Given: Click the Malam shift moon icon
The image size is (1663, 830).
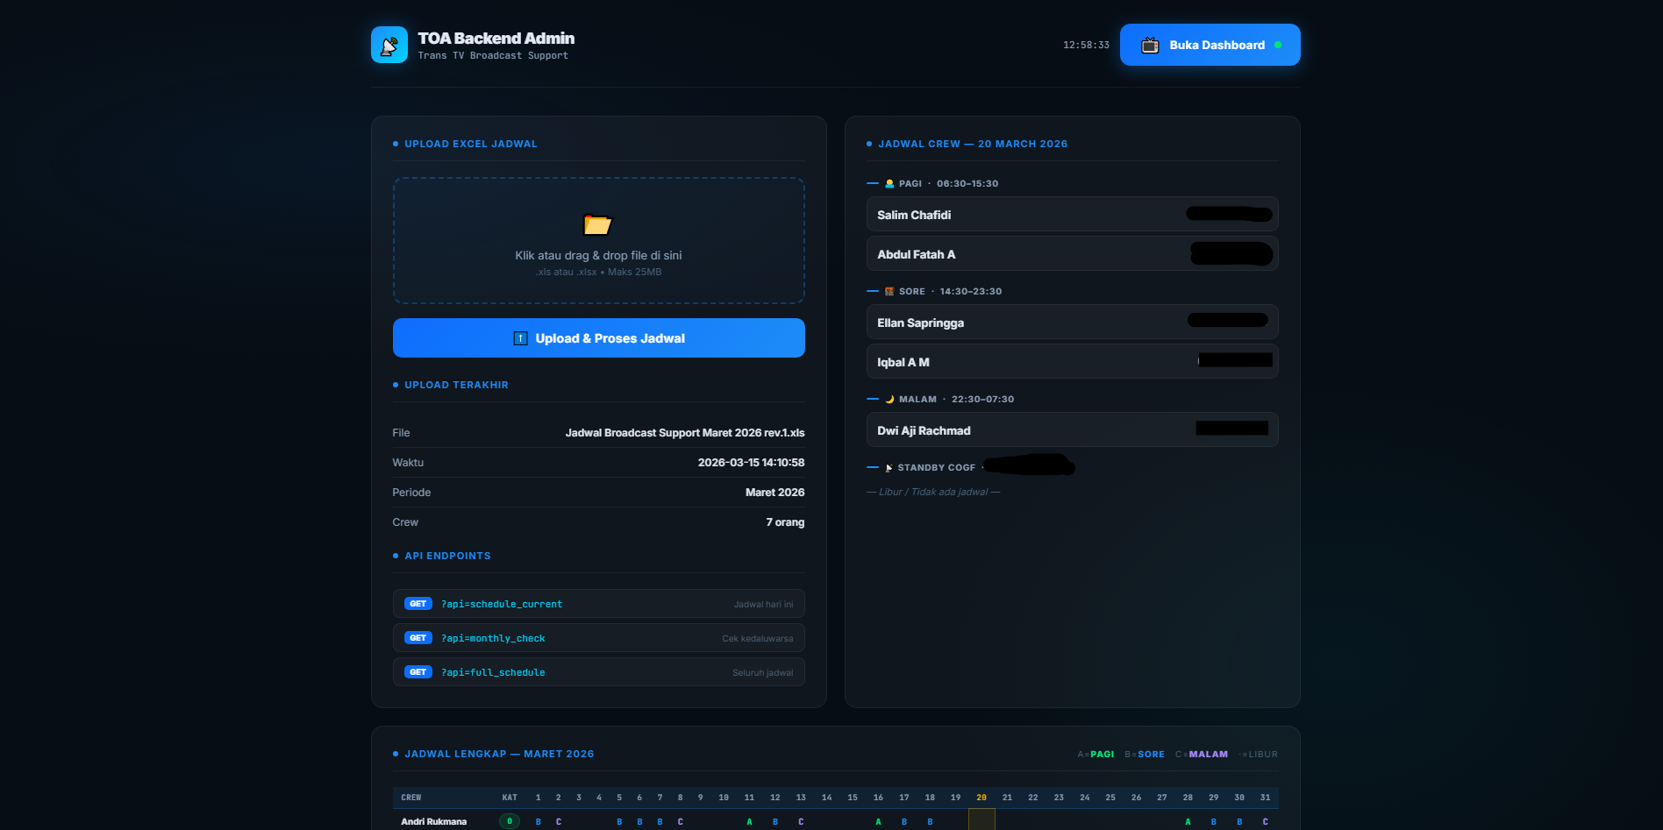Looking at the screenshot, I should click(889, 400).
